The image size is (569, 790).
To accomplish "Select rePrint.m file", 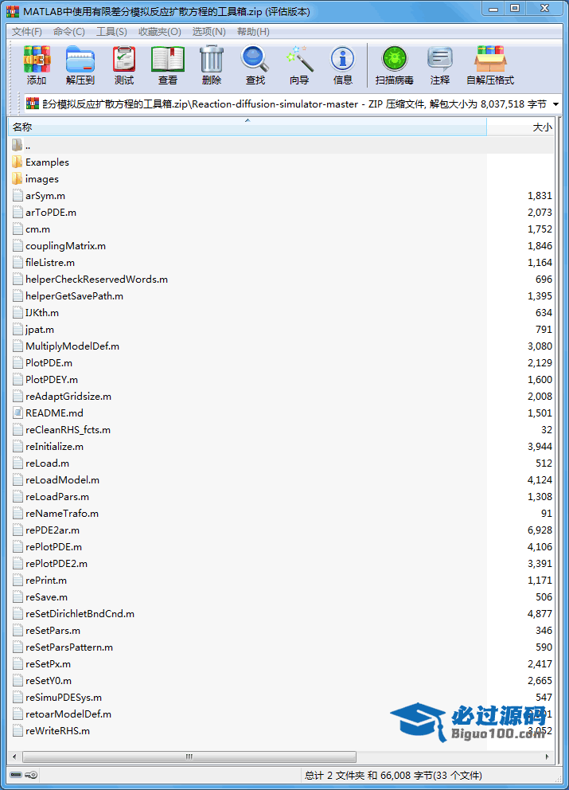I will click(x=46, y=580).
